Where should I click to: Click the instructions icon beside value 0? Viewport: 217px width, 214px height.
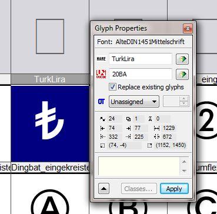point(151,119)
